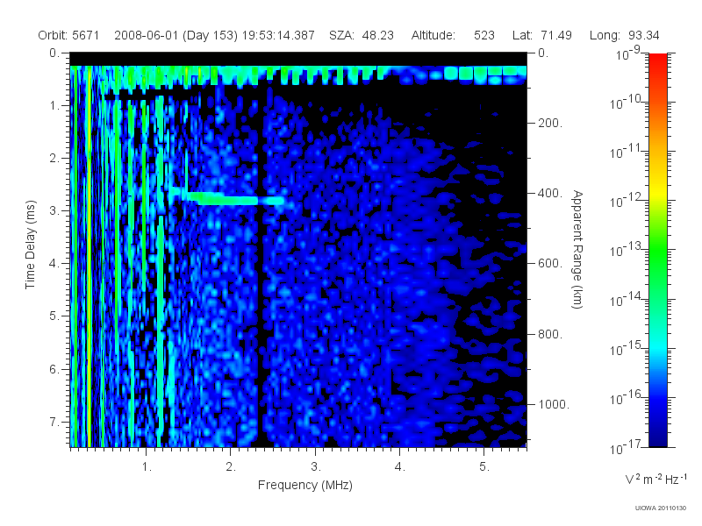Select the date '2008-06-01 (Day 153)' text

[x=176, y=35]
